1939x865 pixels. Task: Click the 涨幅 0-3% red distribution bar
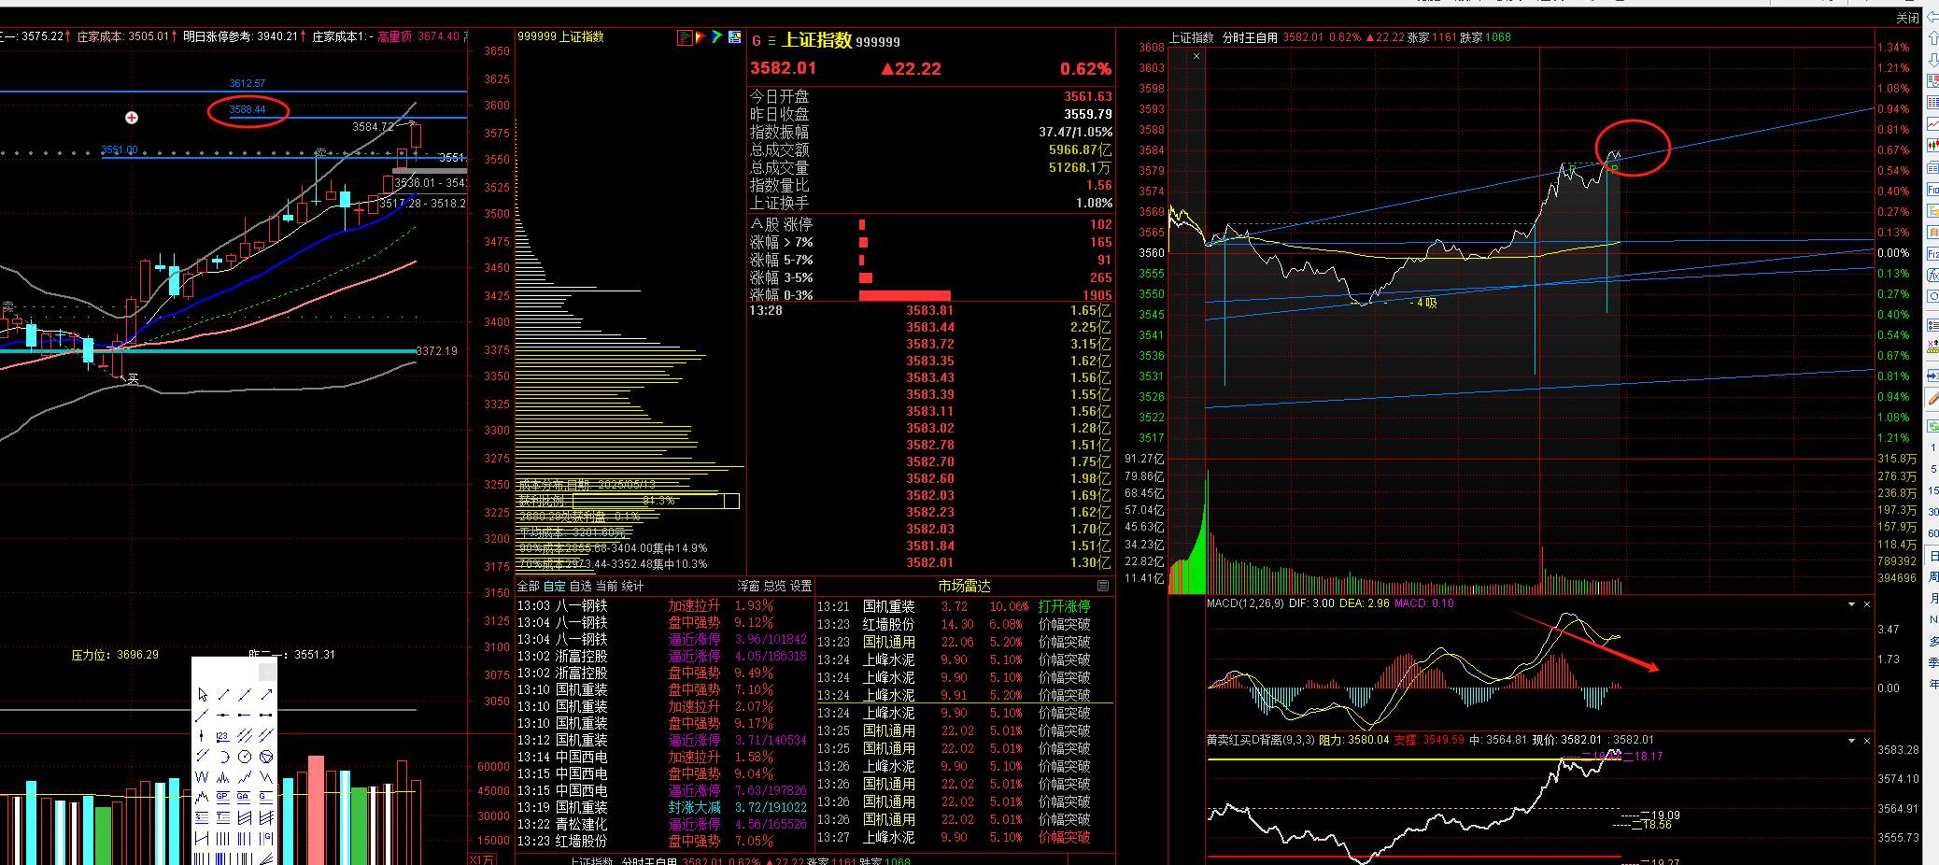(904, 295)
